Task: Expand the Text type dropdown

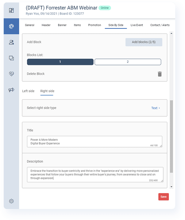Action: coord(156,108)
